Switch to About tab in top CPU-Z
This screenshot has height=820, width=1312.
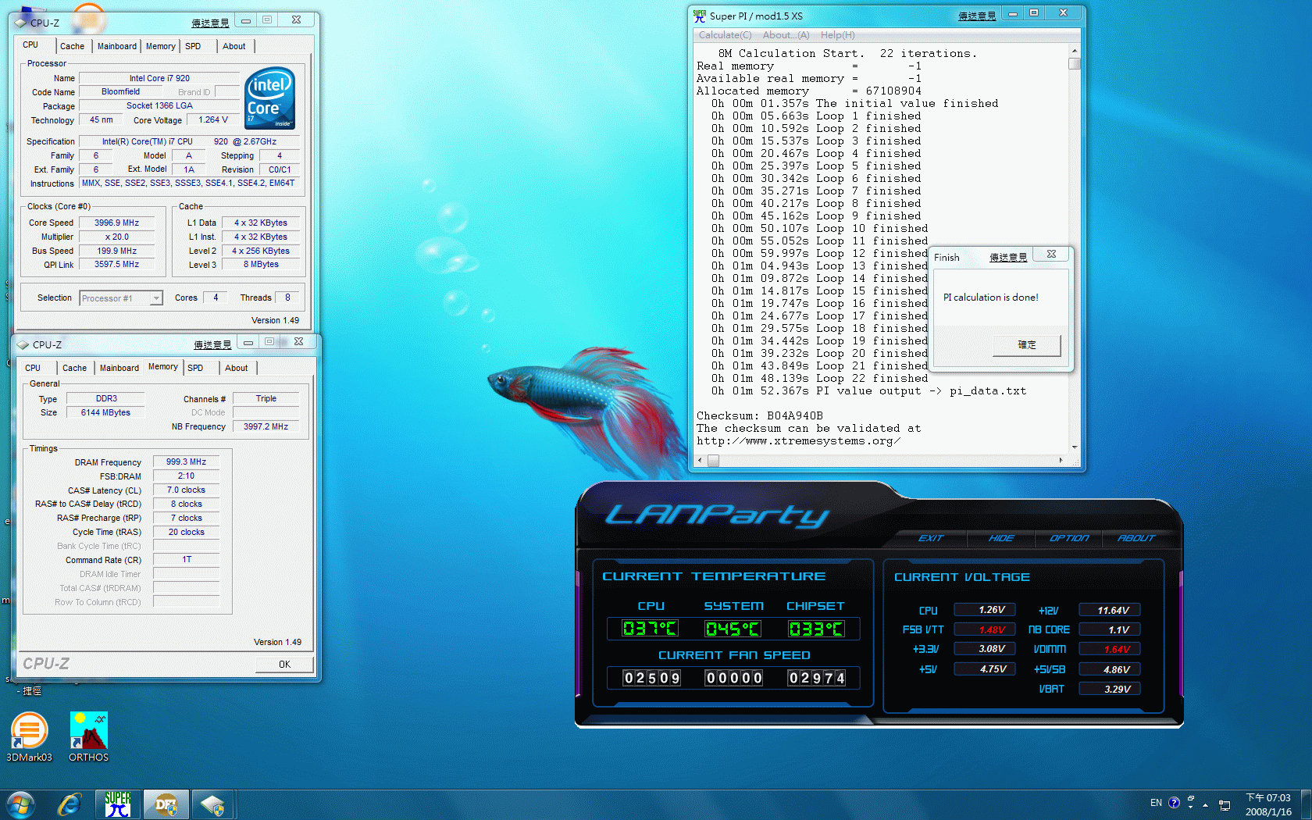pos(234,46)
